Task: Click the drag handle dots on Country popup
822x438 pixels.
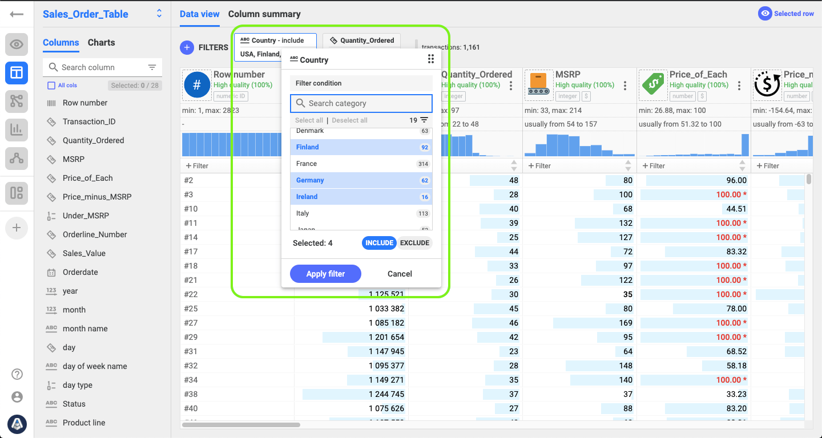Action: tap(431, 59)
